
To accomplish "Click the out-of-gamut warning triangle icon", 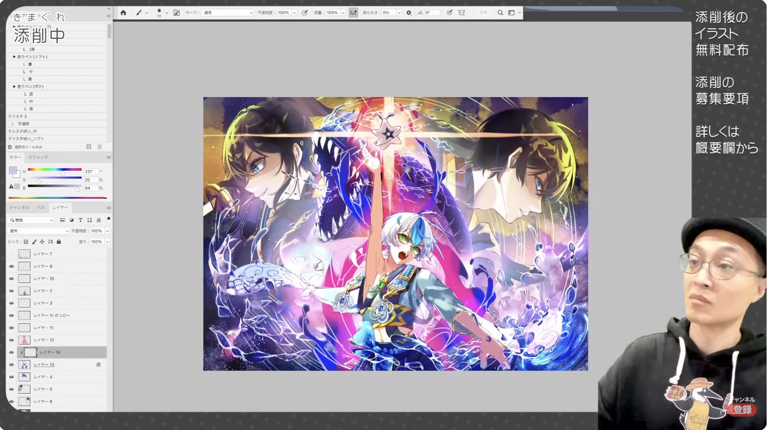I will pos(11,186).
